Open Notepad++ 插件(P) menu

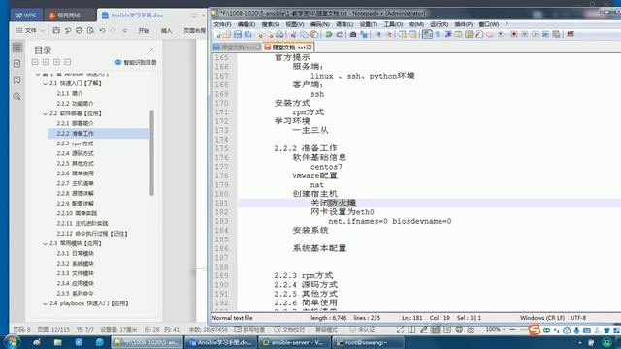click(464, 24)
